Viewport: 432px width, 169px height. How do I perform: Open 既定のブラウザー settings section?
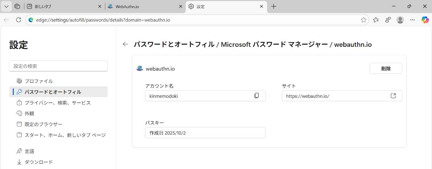pyautogui.click(x=58, y=124)
